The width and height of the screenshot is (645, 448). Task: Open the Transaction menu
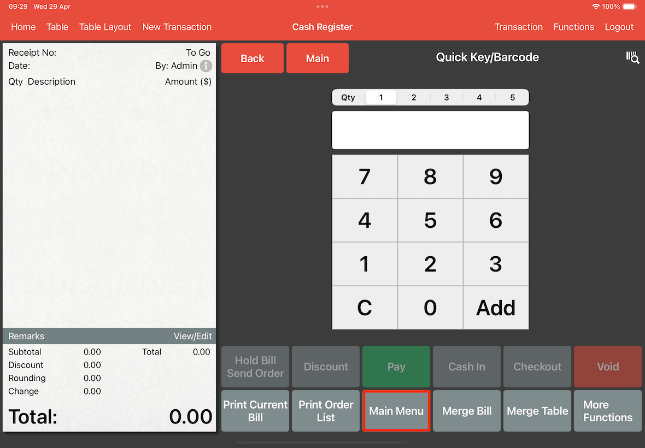click(x=518, y=27)
